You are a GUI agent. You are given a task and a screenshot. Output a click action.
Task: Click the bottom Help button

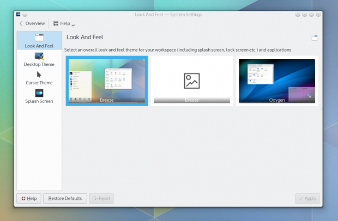tap(29, 198)
